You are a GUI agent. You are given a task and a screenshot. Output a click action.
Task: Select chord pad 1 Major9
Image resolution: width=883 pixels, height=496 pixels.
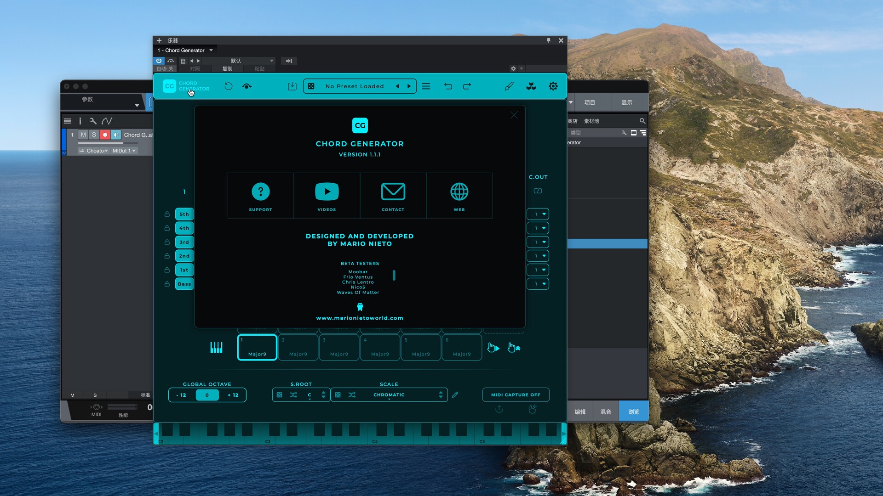(x=257, y=348)
